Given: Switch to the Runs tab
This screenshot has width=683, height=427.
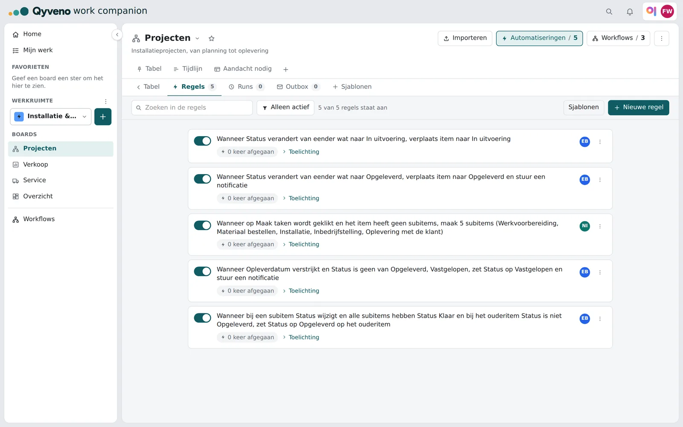Looking at the screenshot, I should 246,87.
